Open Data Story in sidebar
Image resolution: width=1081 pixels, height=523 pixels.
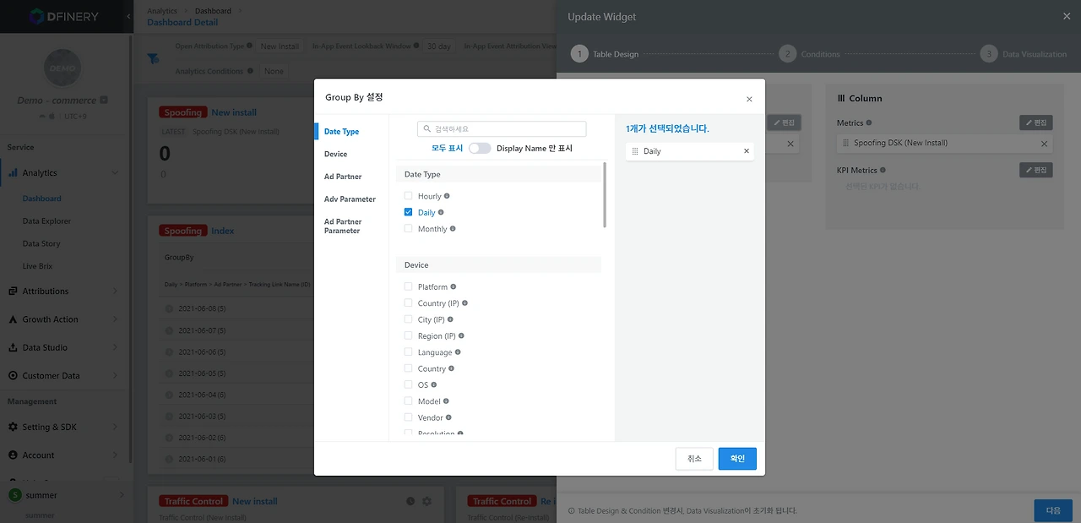[x=41, y=244]
